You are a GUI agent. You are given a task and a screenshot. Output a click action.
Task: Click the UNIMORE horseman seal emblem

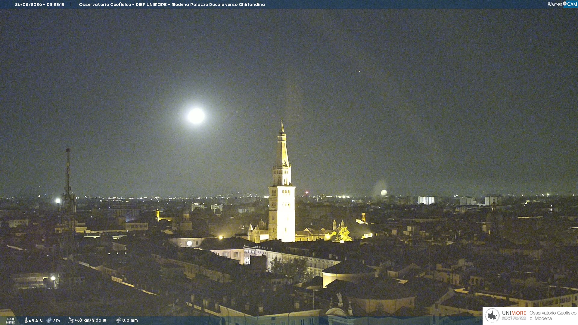tap(492, 315)
